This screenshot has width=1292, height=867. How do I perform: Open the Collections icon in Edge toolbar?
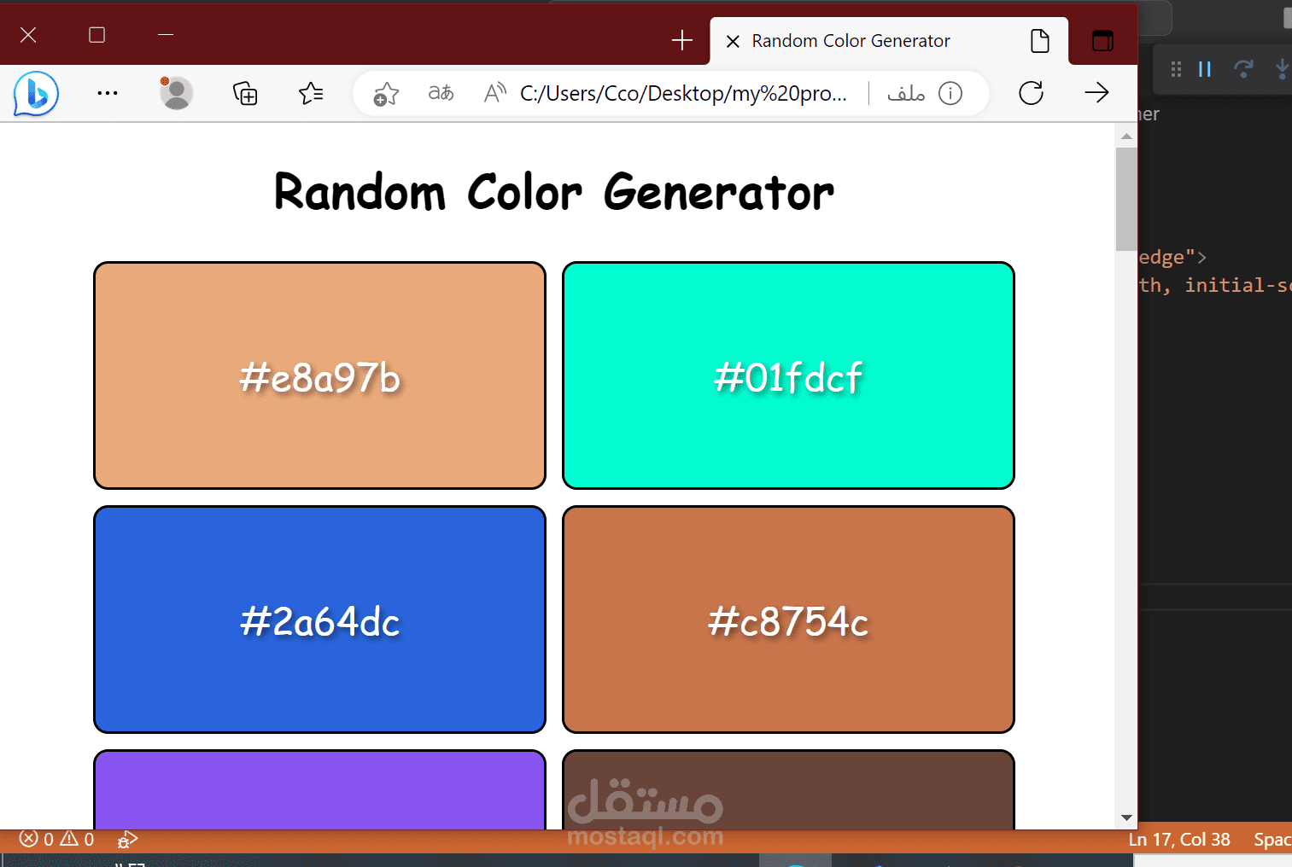(245, 93)
